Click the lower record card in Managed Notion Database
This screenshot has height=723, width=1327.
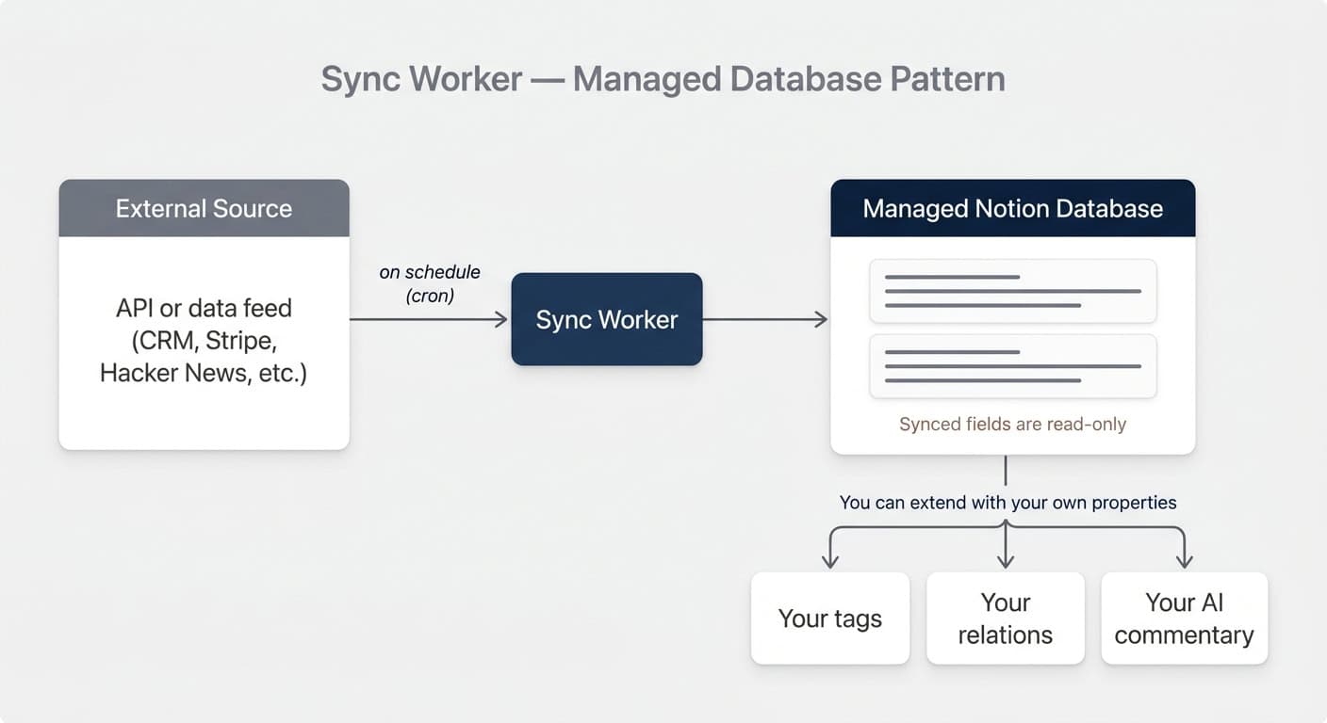click(1012, 366)
